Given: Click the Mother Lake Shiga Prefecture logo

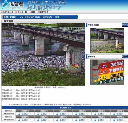Looking at the screenshot, I should [x=13, y=5].
